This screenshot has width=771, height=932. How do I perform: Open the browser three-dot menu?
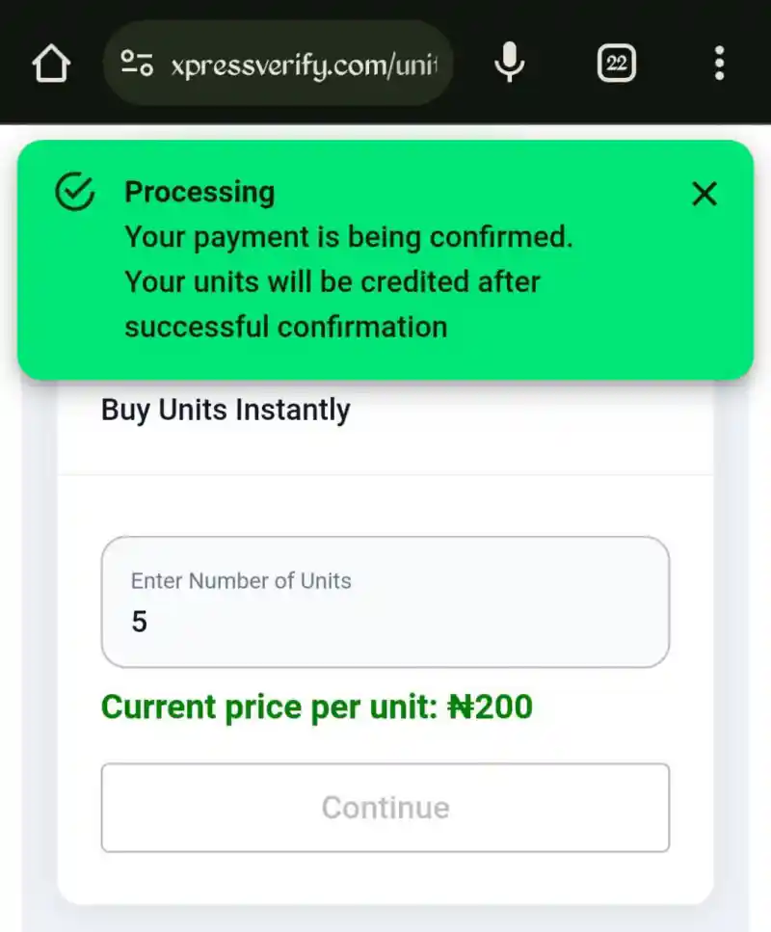tap(719, 63)
